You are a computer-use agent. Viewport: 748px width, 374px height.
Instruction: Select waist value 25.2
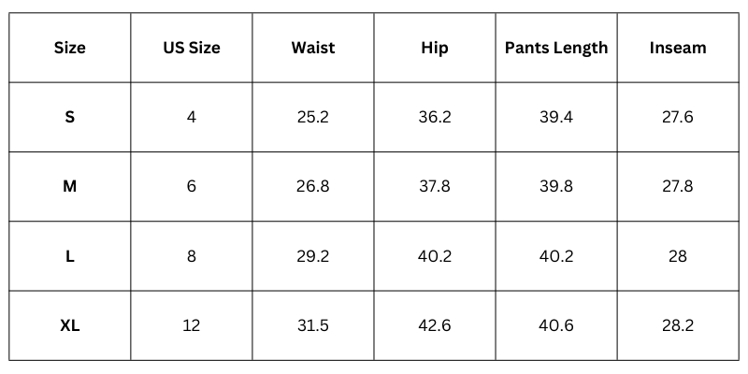tap(312, 117)
